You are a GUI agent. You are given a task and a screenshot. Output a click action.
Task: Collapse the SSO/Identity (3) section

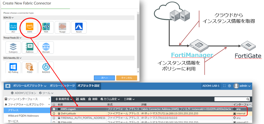coord(12,58)
